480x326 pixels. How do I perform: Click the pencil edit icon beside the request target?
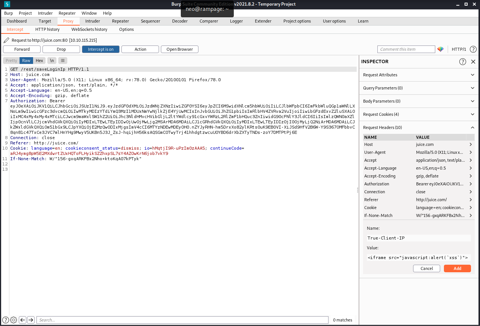[6, 40]
